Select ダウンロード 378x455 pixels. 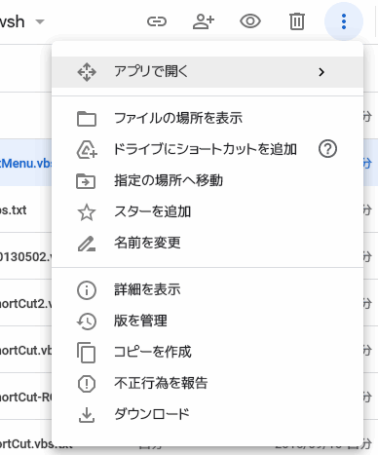coord(208,414)
